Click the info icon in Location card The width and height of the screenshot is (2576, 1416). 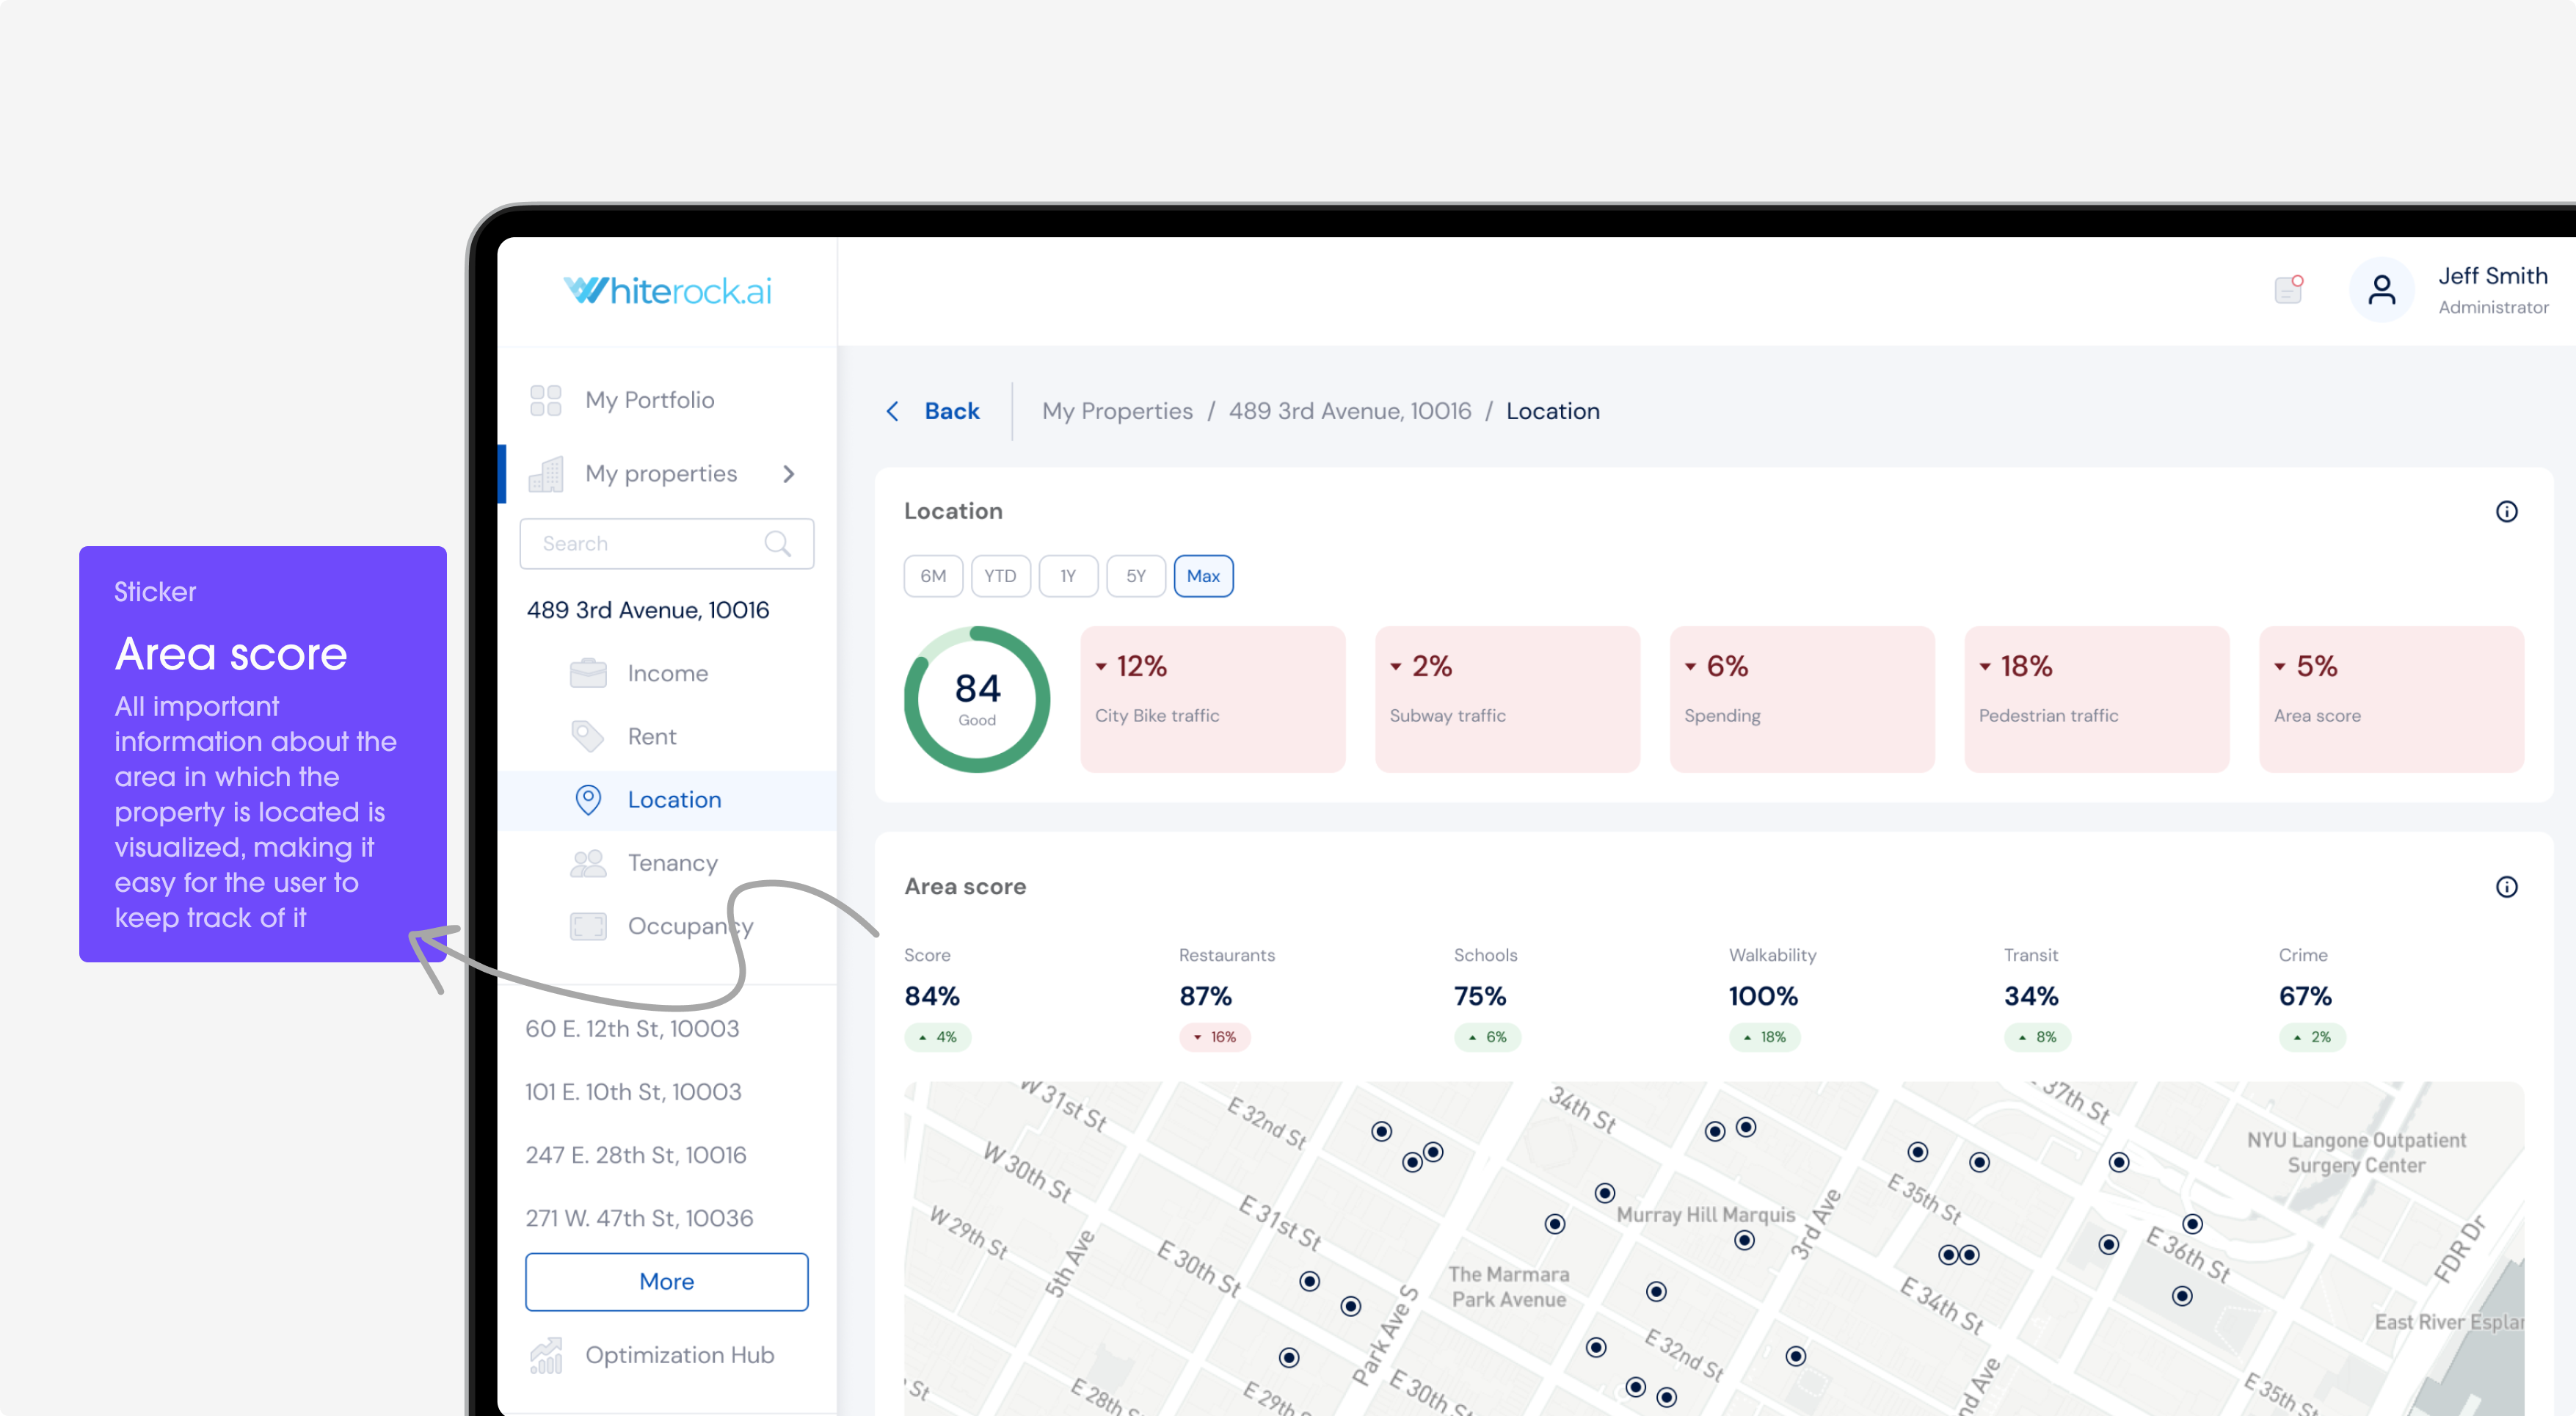pos(2506,512)
